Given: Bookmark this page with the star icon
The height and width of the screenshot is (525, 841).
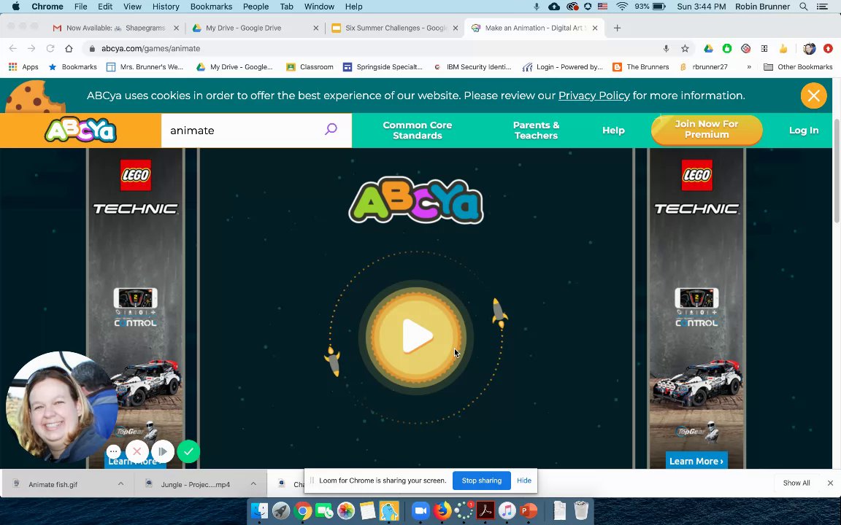Looking at the screenshot, I should pyautogui.click(x=685, y=48).
